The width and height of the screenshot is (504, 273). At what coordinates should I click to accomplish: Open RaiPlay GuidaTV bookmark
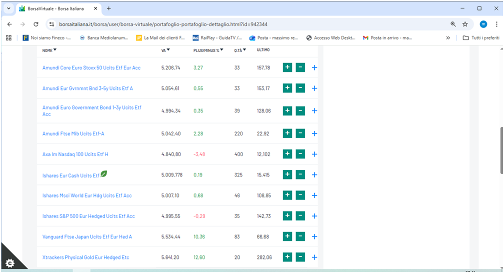(217, 37)
